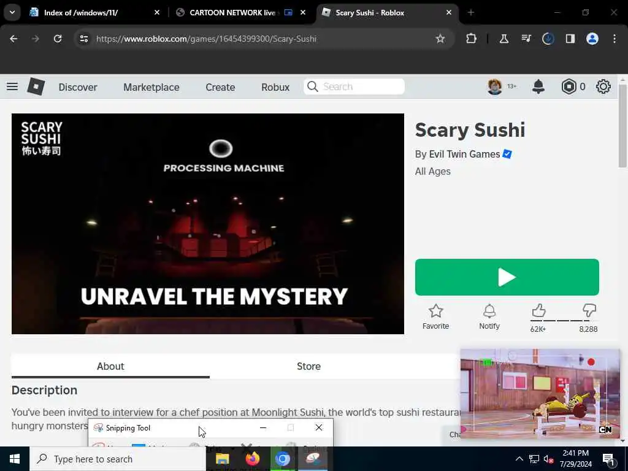The height and width of the screenshot is (471, 628).
Task: Open the browser extensions puzzle icon
Action: point(472,39)
